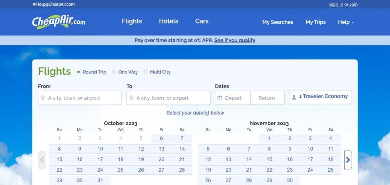The image size is (390, 185).
Task: Click the To destination input field
Action: point(168,98)
